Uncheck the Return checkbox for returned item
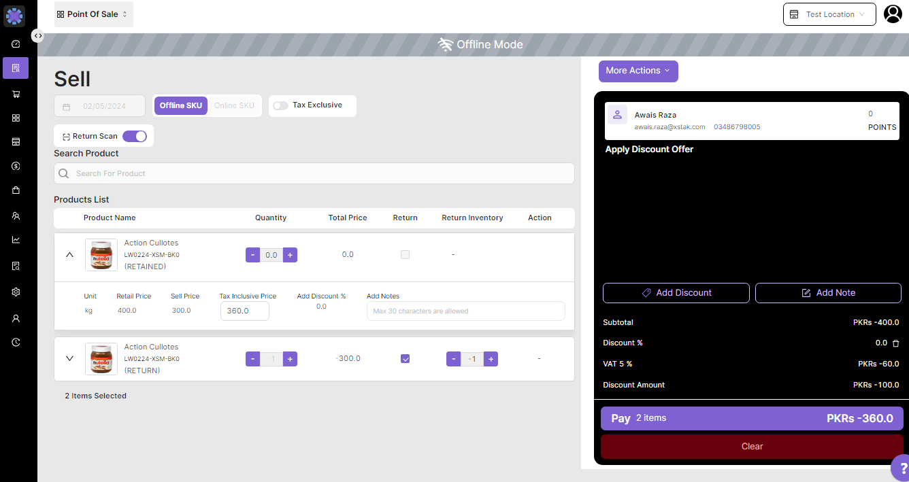This screenshot has width=909, height=482. [406, 359]
